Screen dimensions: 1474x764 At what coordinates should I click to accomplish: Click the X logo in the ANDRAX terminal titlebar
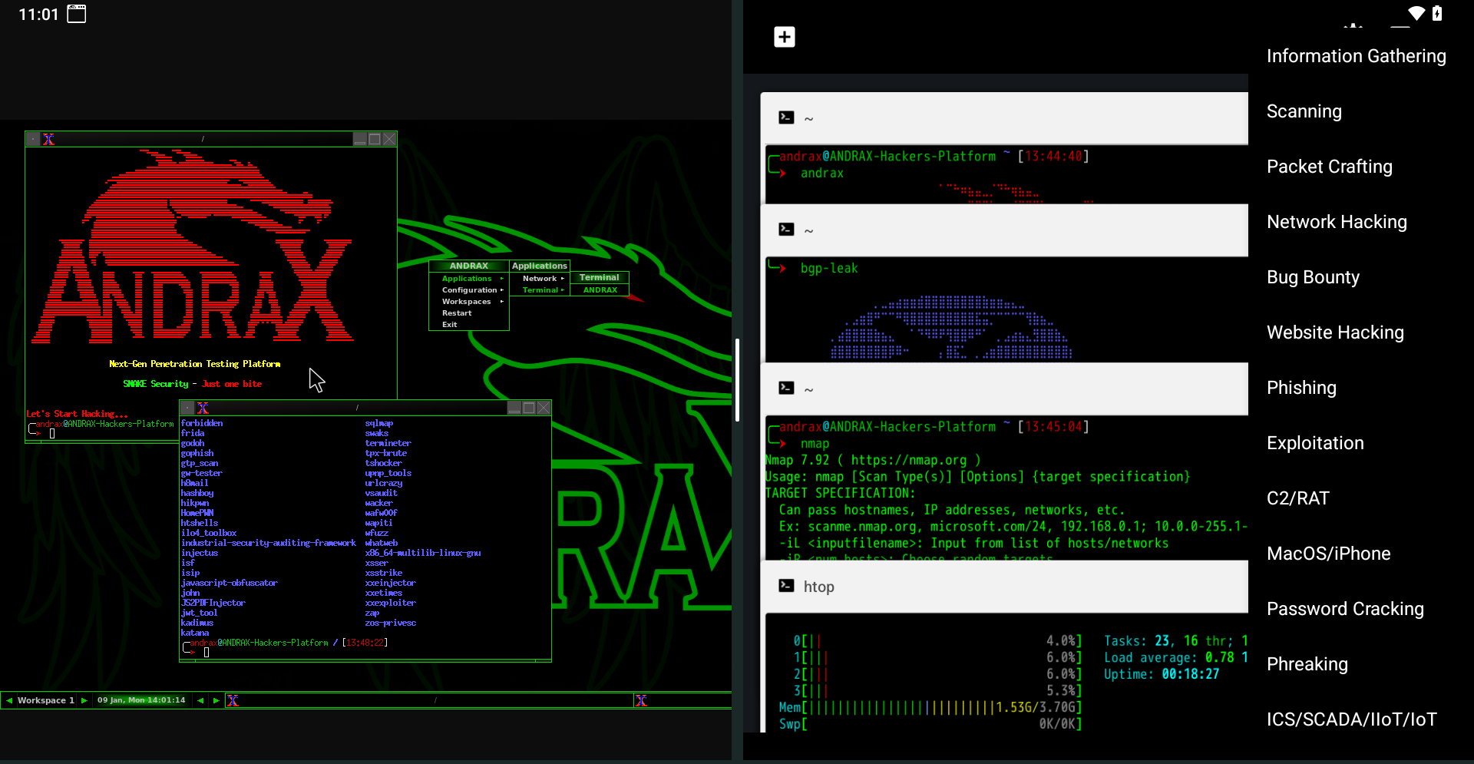coord(50,139)
